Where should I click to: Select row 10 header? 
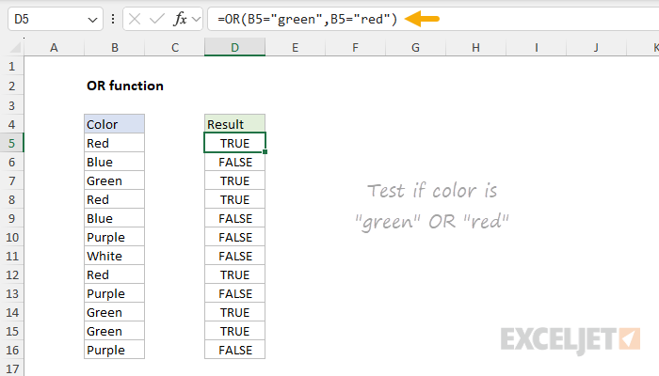coord(11,237)
